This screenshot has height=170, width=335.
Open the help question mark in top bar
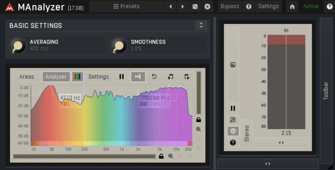329,7
